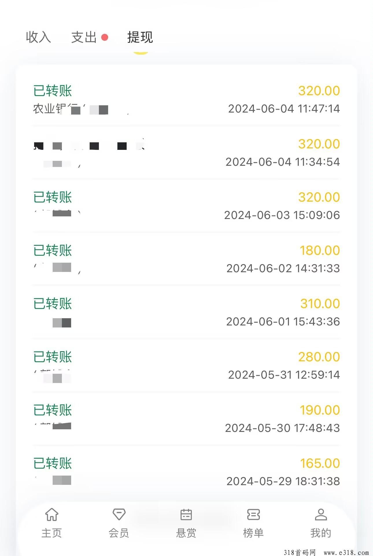
Task: Switch to the 收入 income tab
Action: 38,37
